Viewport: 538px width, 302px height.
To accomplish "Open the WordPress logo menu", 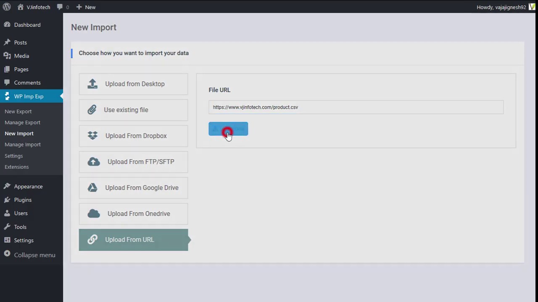I will (7, 7).
